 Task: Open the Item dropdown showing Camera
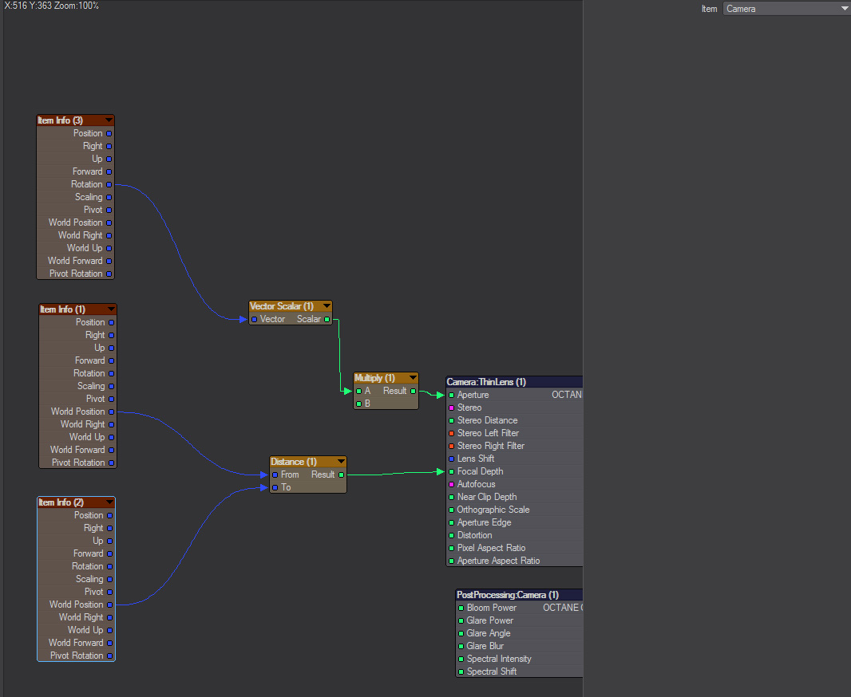(x=786, y=9)
